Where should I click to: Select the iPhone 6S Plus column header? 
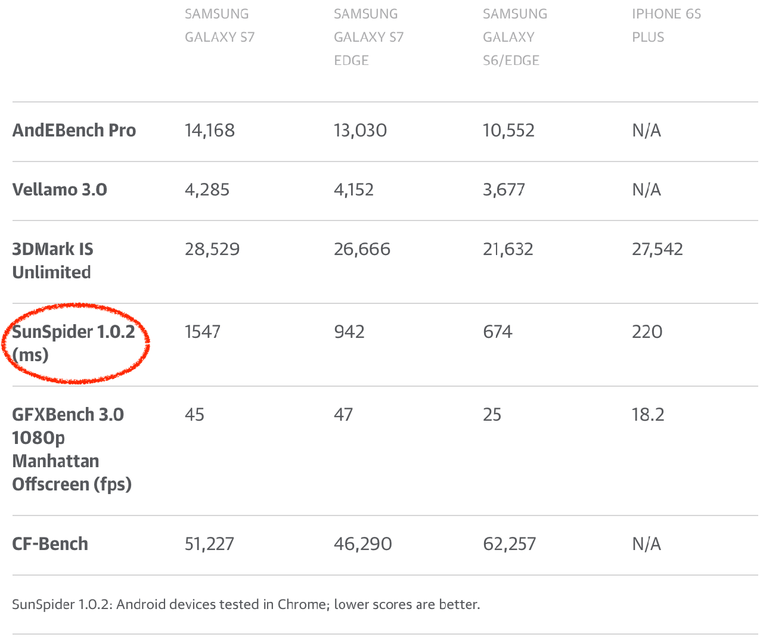tap(666, 26)
